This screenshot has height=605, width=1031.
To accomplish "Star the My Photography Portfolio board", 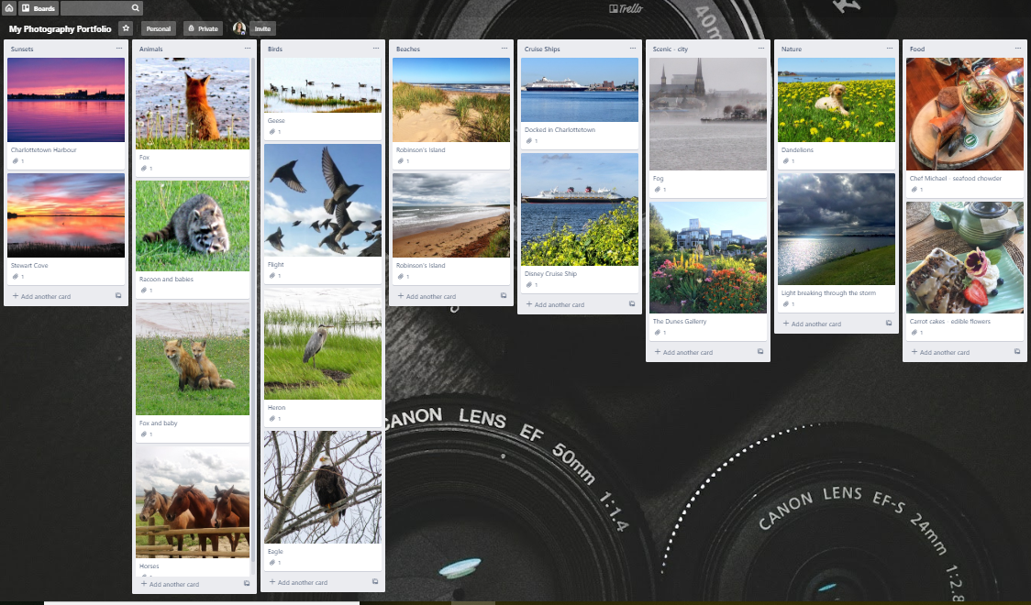I will (x=126, y=28).
